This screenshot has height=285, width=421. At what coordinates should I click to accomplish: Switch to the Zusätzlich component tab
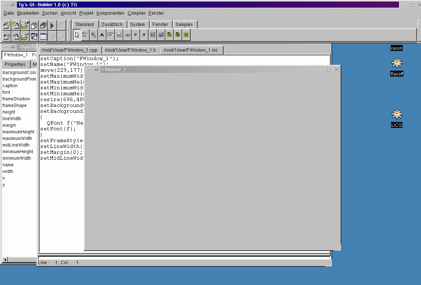tap(112, 25)
